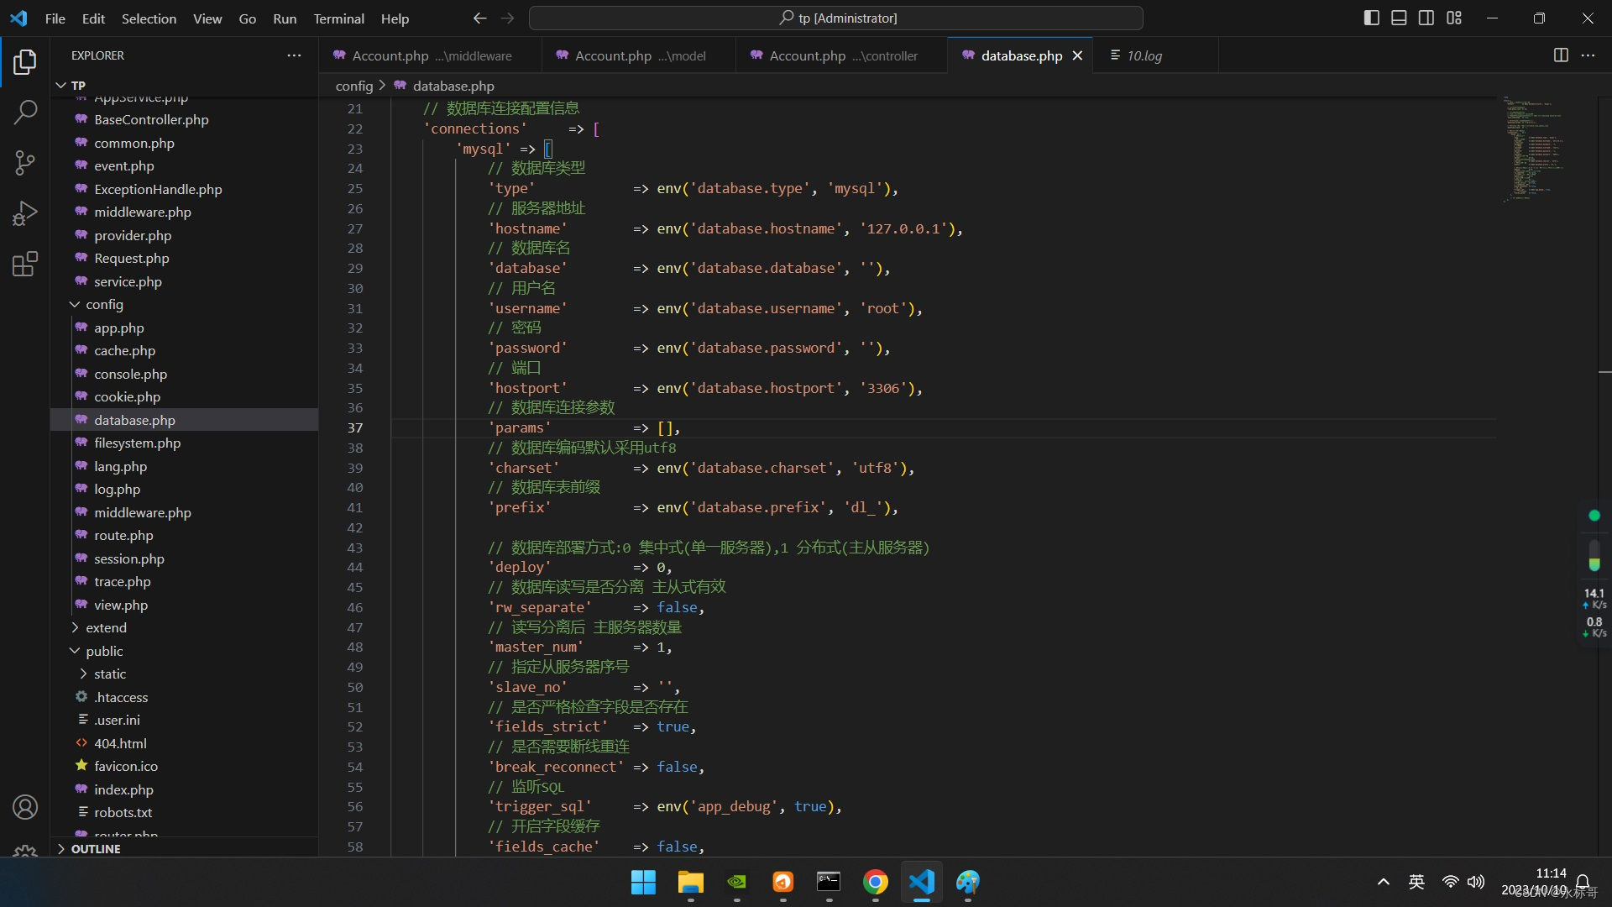Toggle the bottom panel layout icon
The width and height of the screenshot is (1612, 907).
(1399, 18)
